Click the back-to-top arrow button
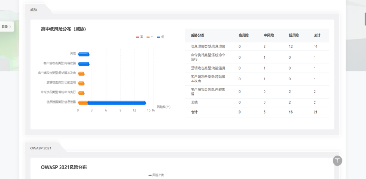Image resolution: width=366 pixels, height=179 pixels. 337,160
